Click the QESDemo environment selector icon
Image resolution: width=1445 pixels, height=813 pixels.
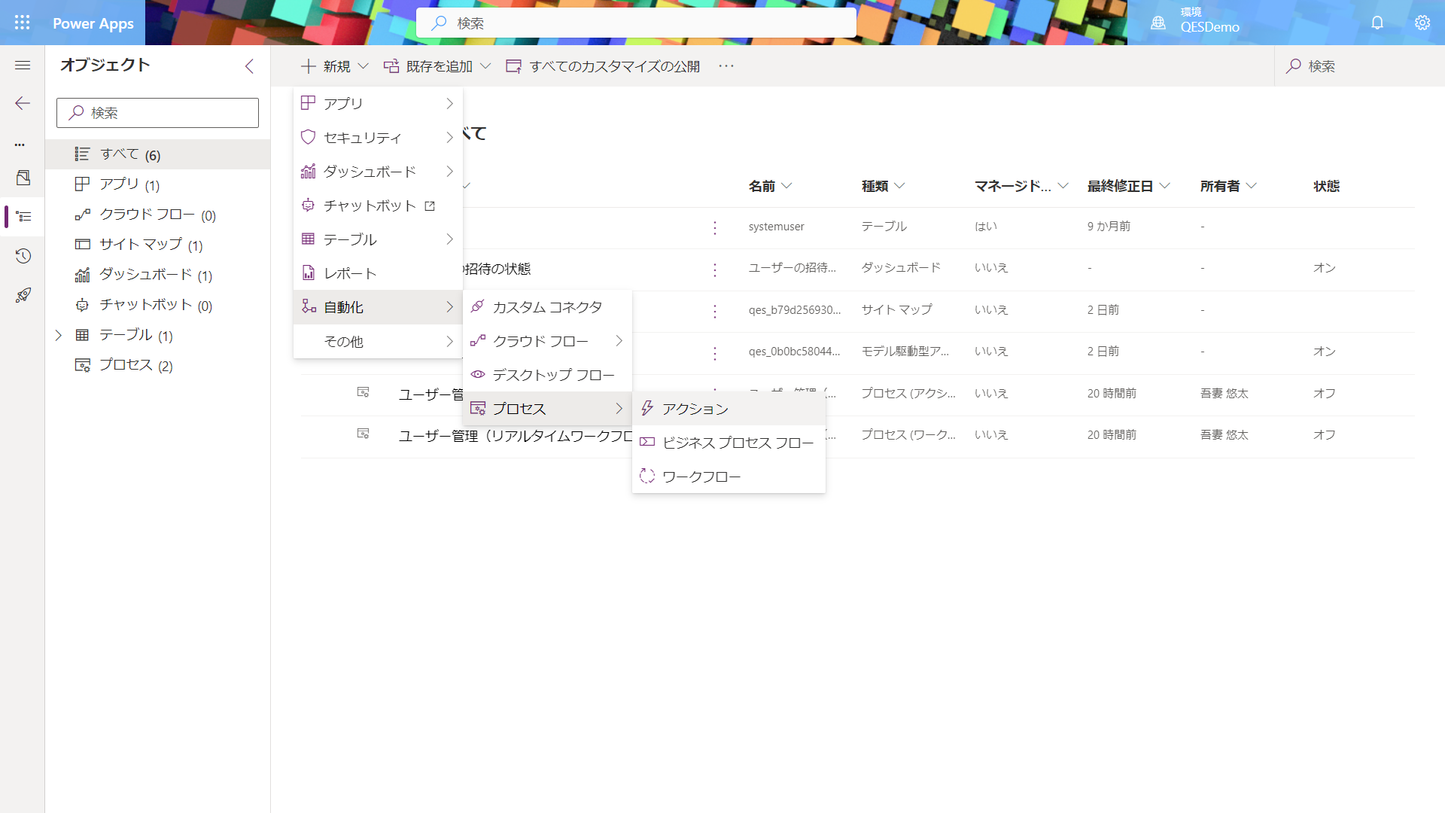click(1158, 23)
